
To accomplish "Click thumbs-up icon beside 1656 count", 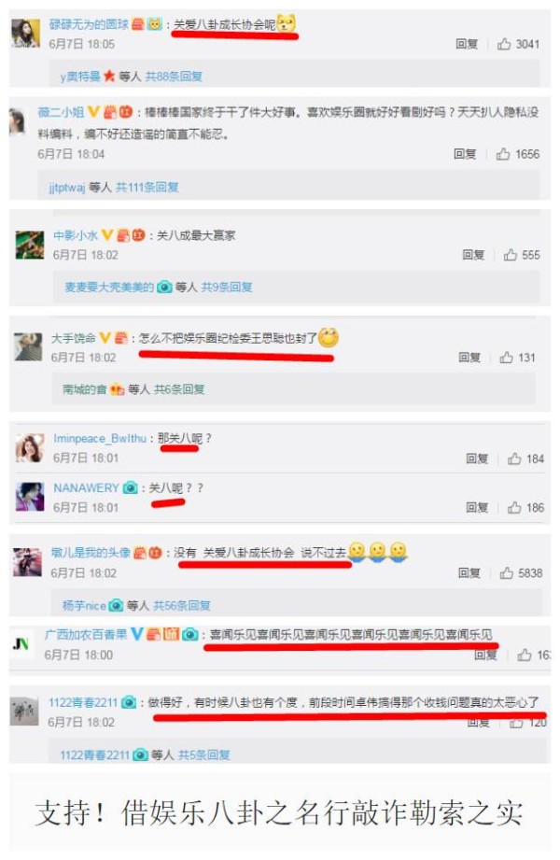I will click(x=502, y=154).
